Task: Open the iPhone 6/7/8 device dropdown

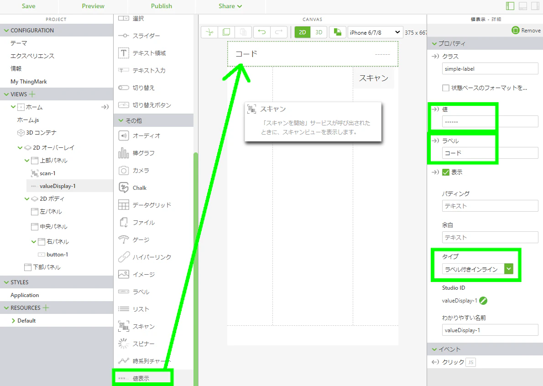Action: pos(376,32)
